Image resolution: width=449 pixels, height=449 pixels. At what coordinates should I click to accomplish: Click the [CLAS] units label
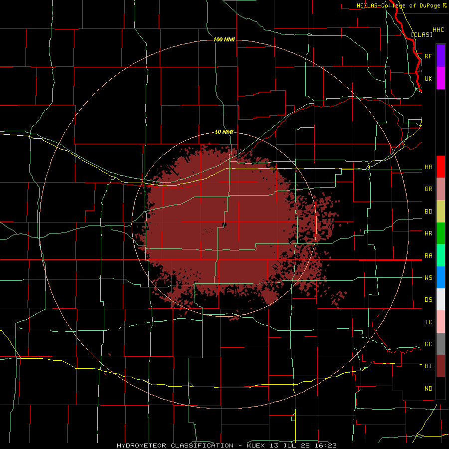[422, 34]
